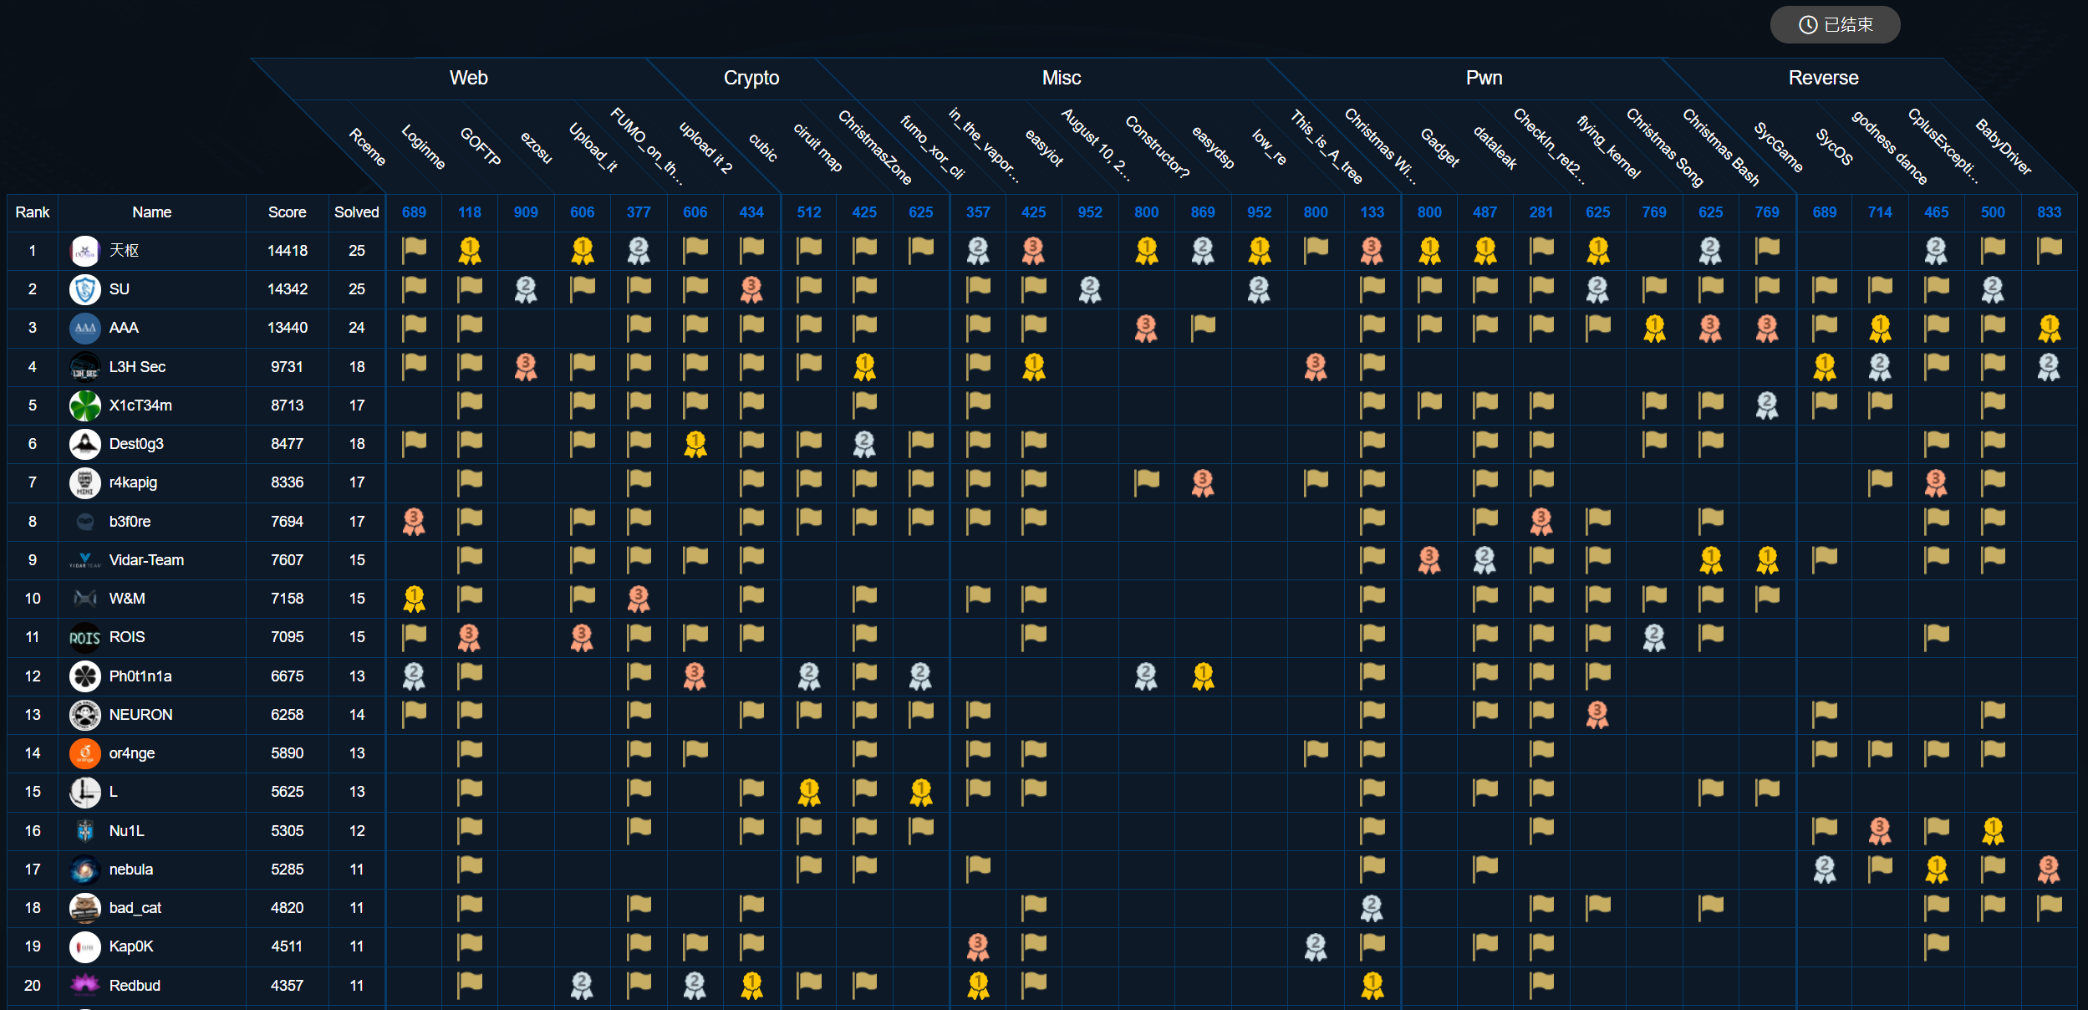Click SU's flag icon under Rceme
2088x1010 pixels.
pyautogui.click(x=414, y=288)
